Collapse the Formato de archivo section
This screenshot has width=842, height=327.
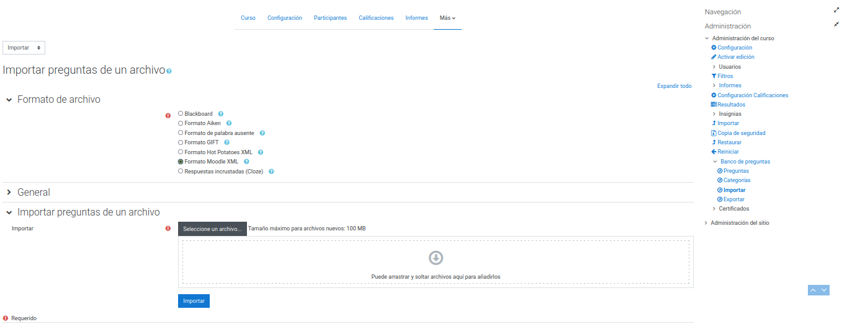click(x=9, y=100)
